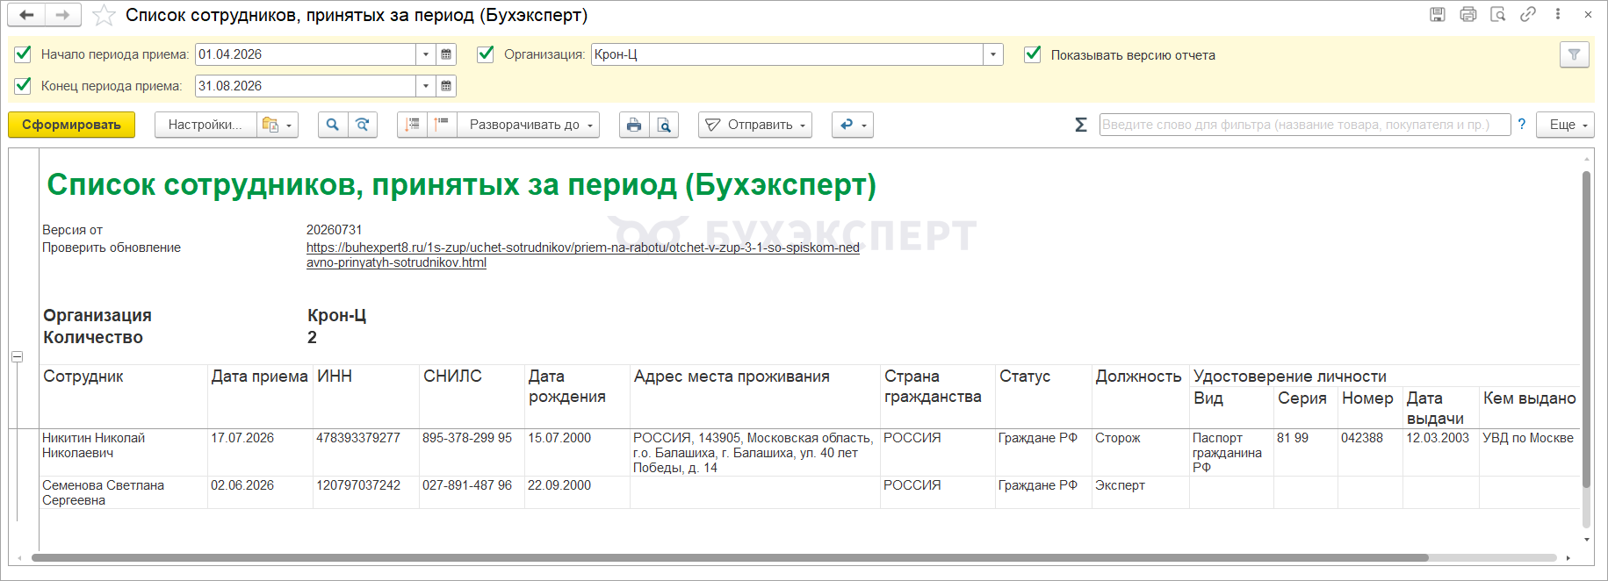Print the report with toolbar printer icon
The image size is (1608, 581).
tap(634, 125)
